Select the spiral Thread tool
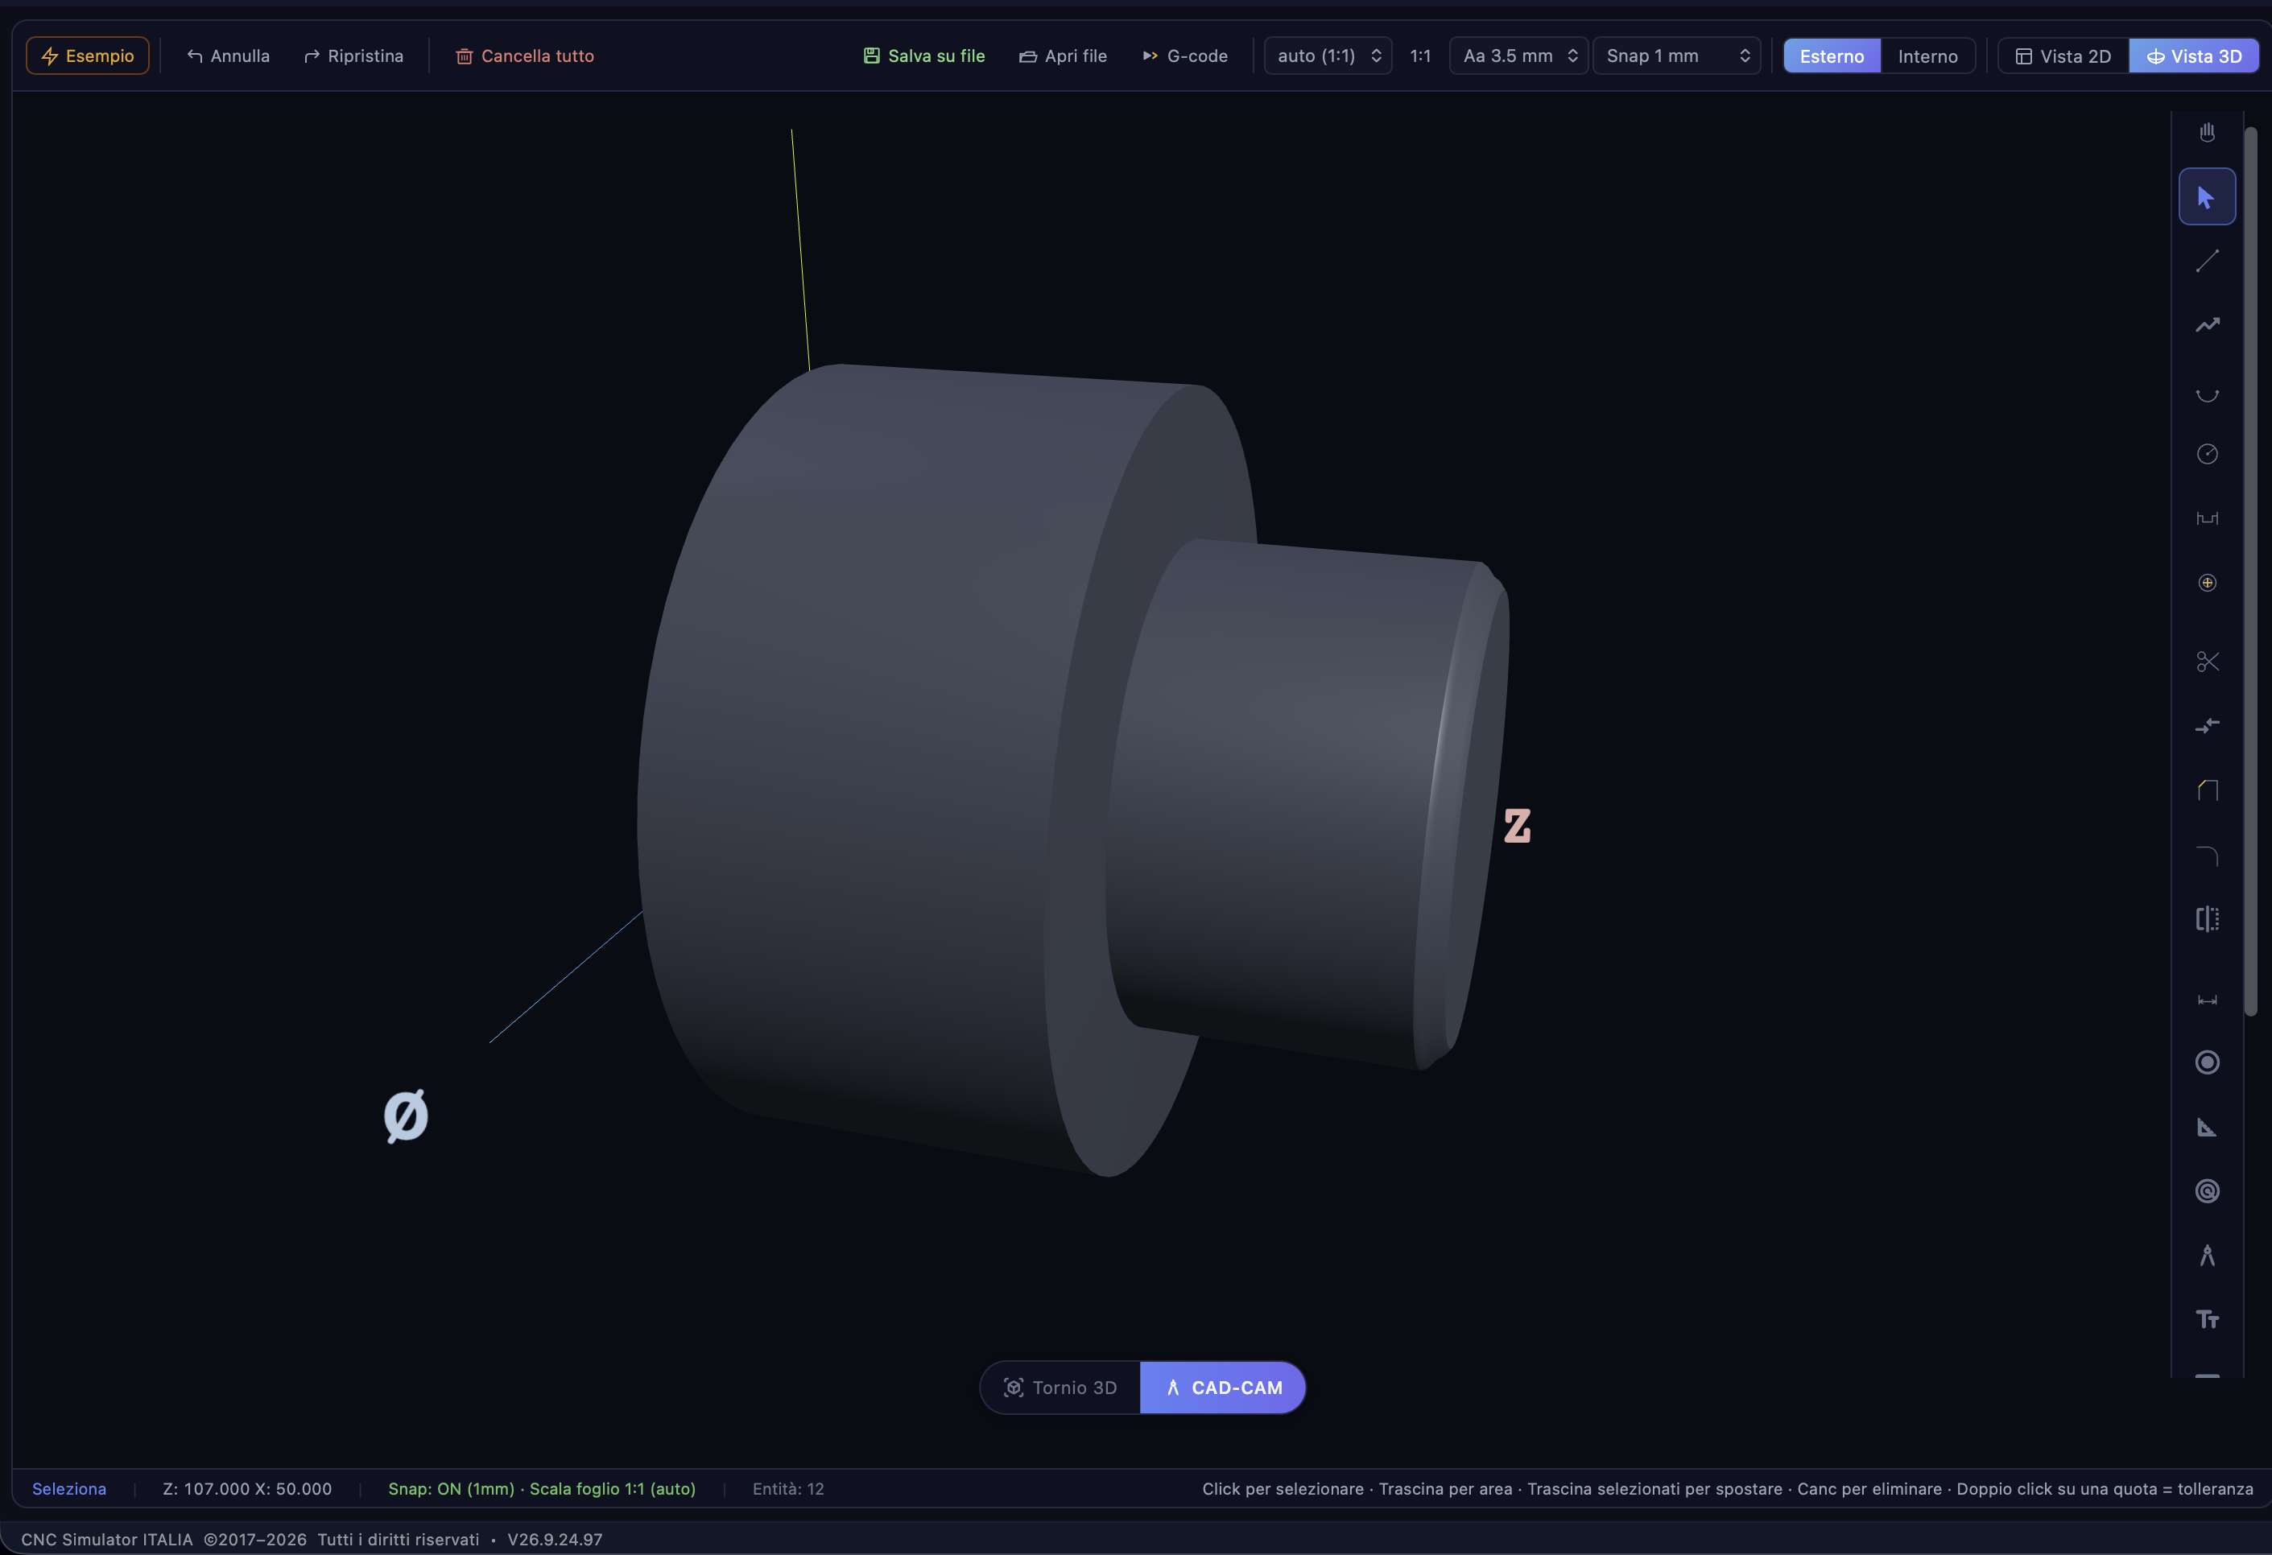2272x1555 pixels. 2207,1191
